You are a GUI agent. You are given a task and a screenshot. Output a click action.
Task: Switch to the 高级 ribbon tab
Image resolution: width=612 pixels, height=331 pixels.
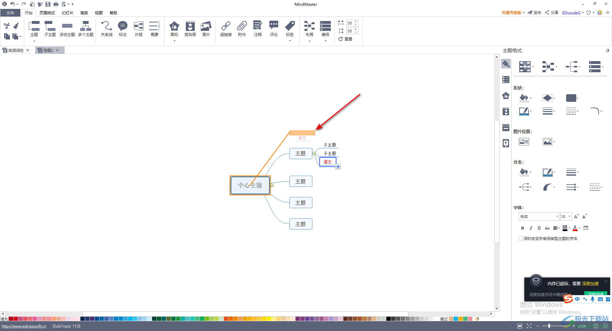pos(84,13)
